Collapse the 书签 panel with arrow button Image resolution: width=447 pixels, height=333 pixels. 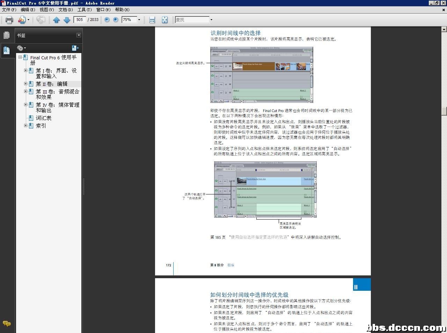coord(79,35)
